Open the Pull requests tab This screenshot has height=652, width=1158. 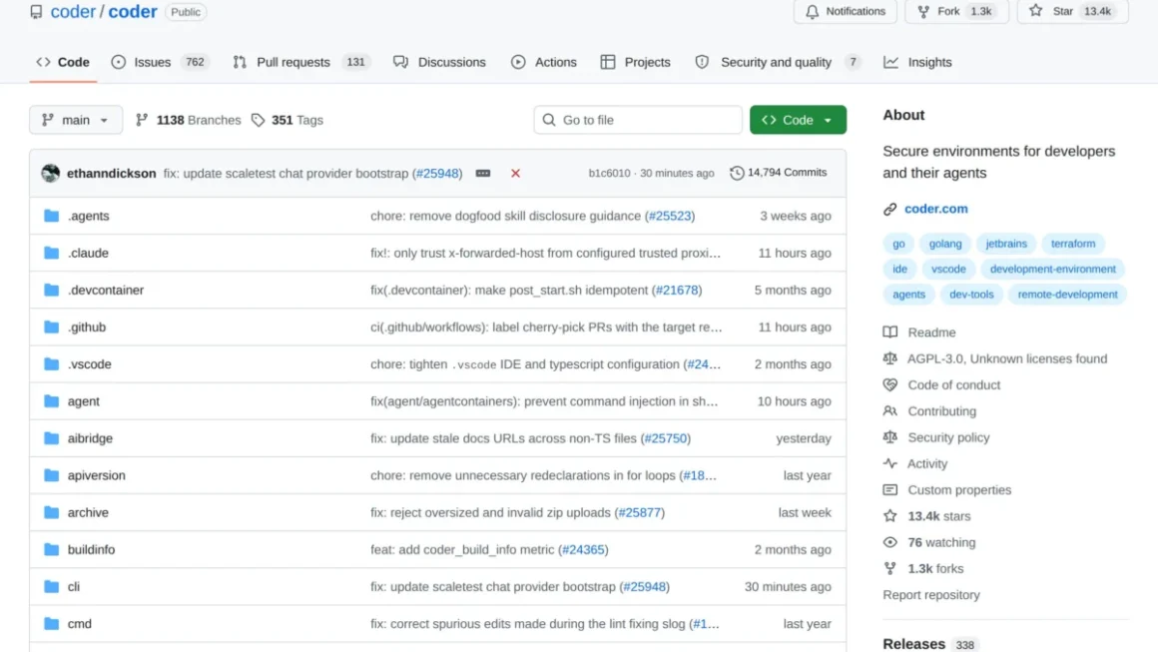coord(301,62)
